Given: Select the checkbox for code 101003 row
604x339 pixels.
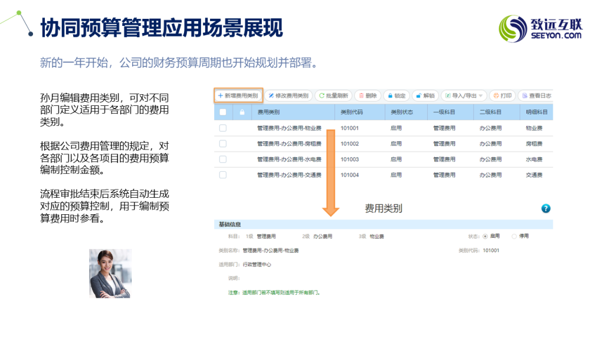Looking at the screenshot, I should tap(223, 159).
